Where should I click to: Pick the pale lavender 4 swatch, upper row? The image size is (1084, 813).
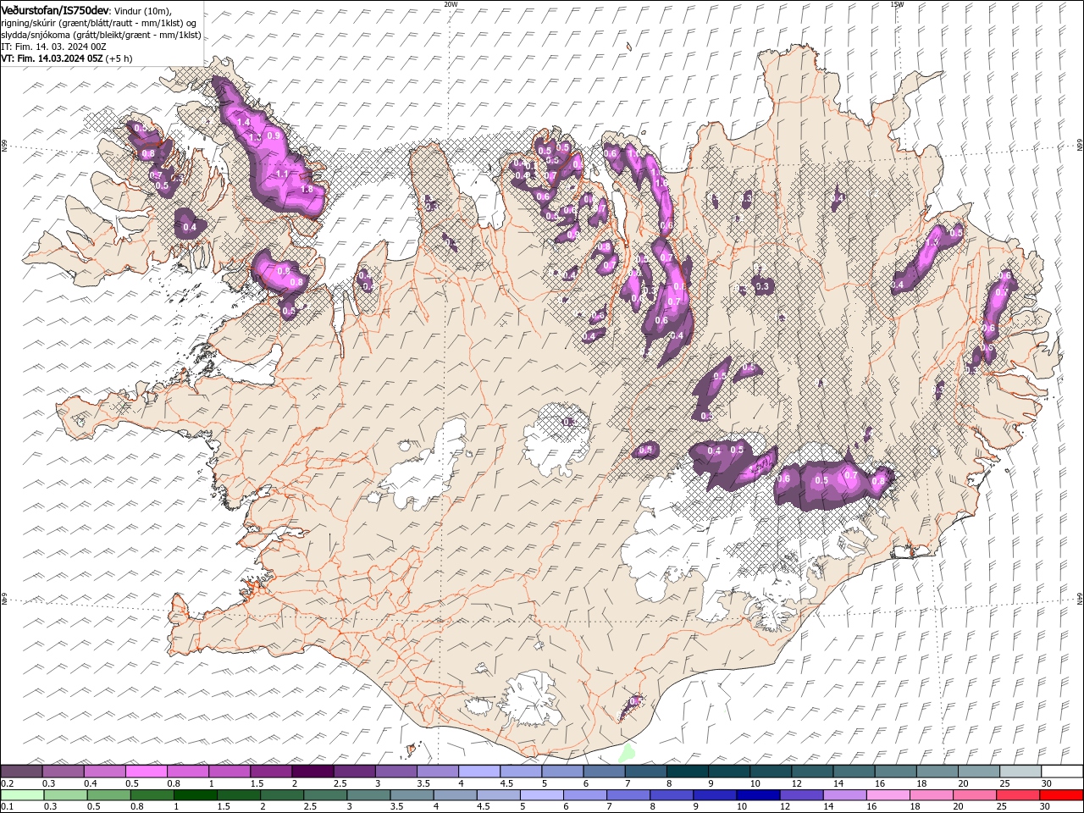click(x=478, y=772)
